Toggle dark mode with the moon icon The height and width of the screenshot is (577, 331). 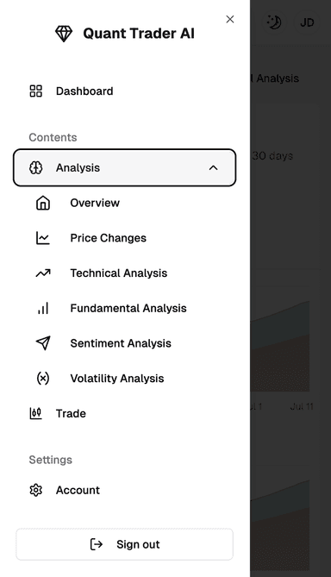pyautogui.click(x=273, y=22)
